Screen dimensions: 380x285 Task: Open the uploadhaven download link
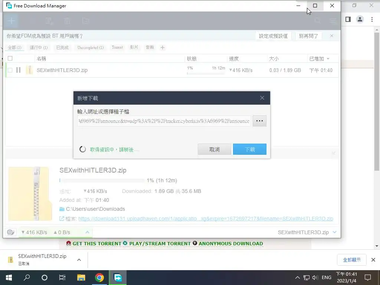point(206,219)
